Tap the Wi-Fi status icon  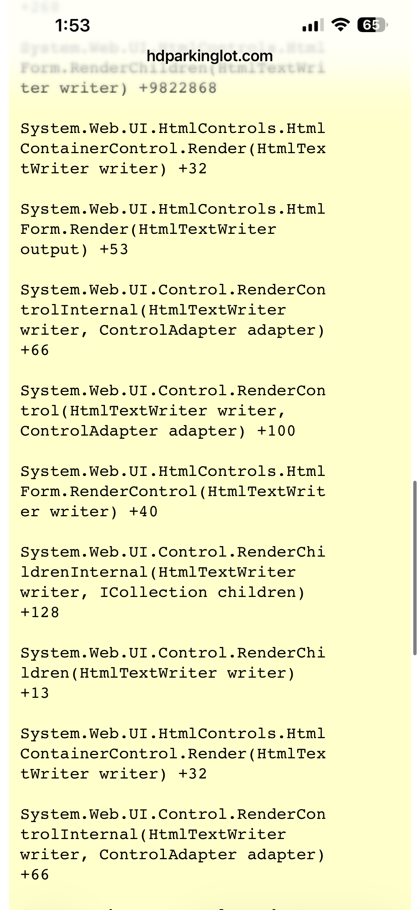coord(340,25)
